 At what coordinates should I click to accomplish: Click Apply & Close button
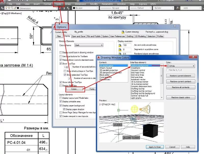(x=155, y=147)
